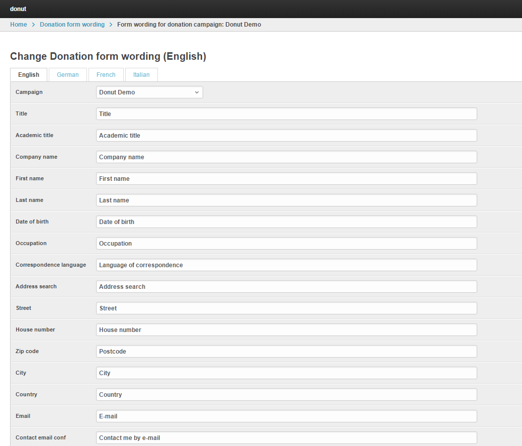The height and width of the screenshot is (446, 522).
Task: Focus the Academic title input
Action: (286, 135)
